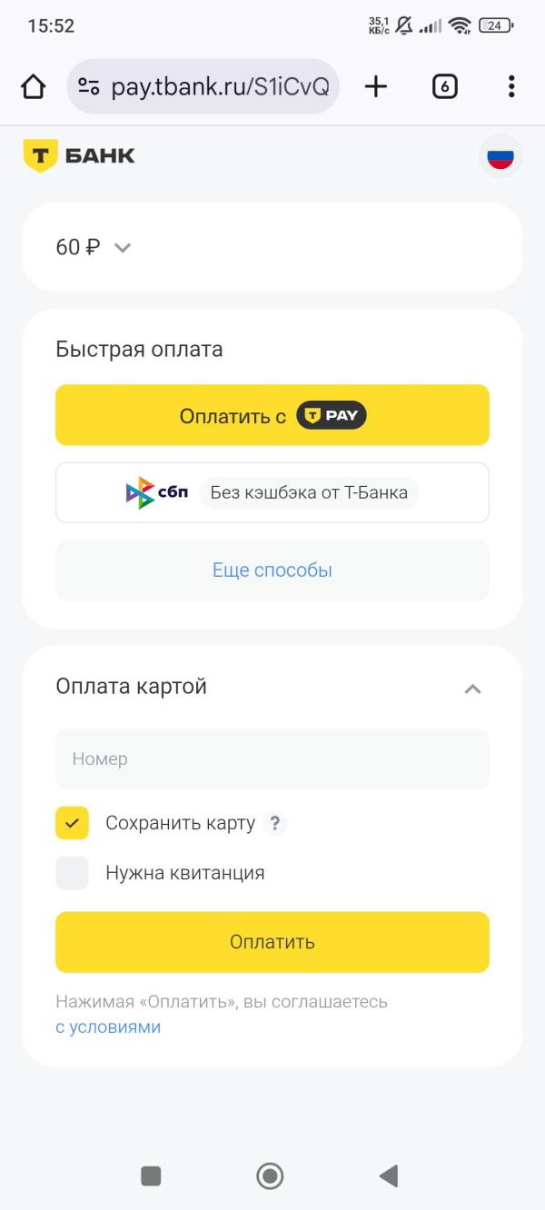Enable the Нужна квитанция checkbox
The width and height of the screenshot is (545, 1210).
(x=72, y=872)
